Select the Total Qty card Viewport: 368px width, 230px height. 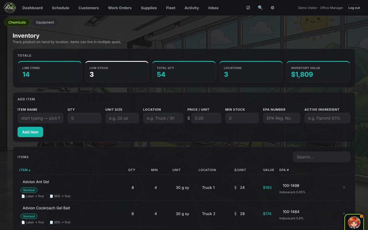(184, 72)
